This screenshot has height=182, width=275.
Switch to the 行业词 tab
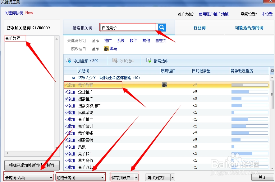[x=199, y=28]
